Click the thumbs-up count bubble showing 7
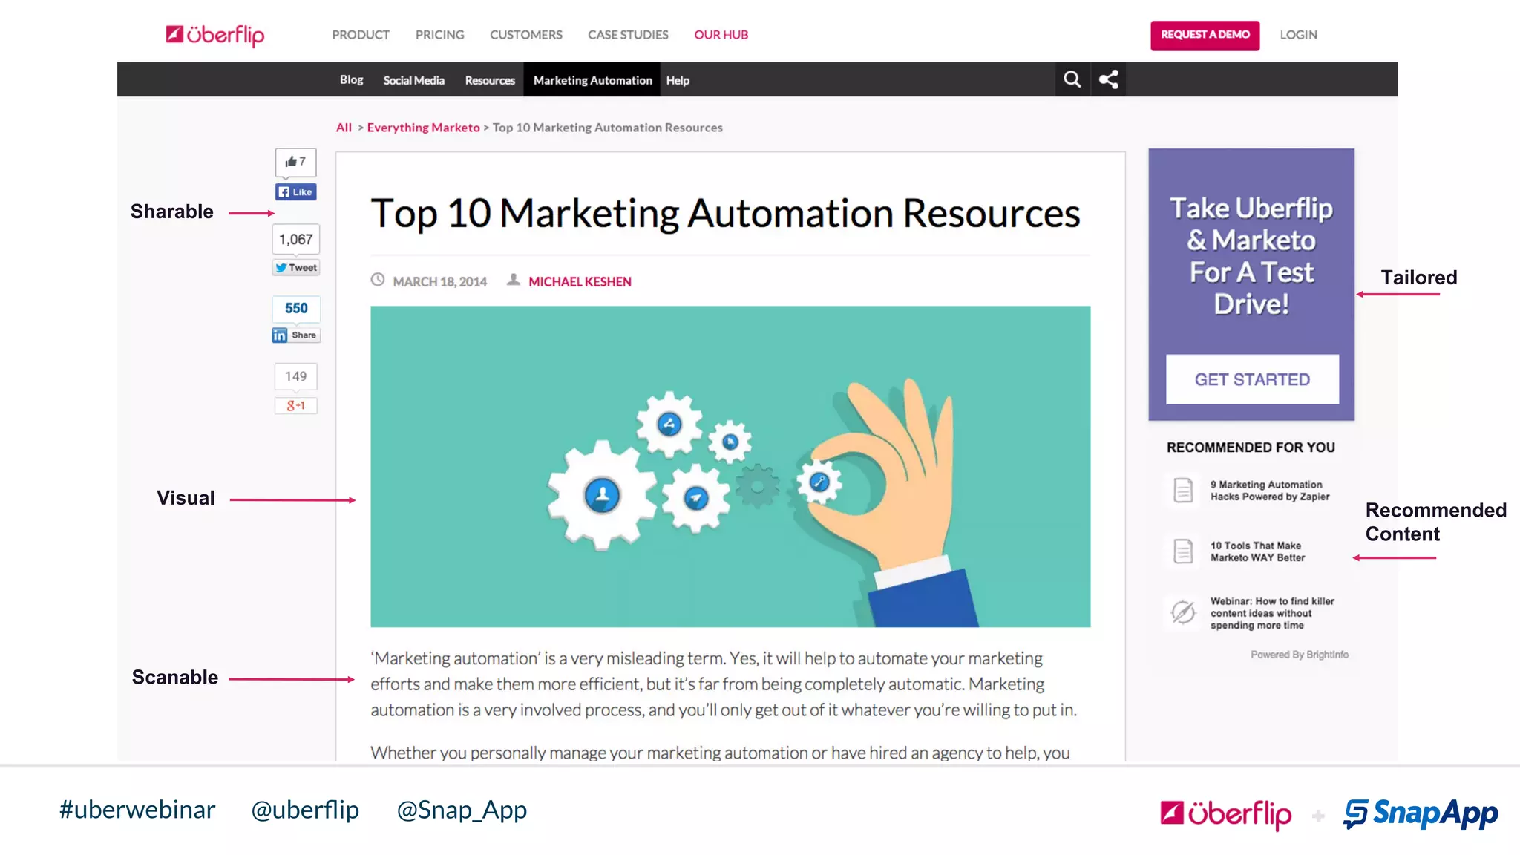Image resolution: width=1520 pixels, height=855 pixels. (x=295, y=162)
